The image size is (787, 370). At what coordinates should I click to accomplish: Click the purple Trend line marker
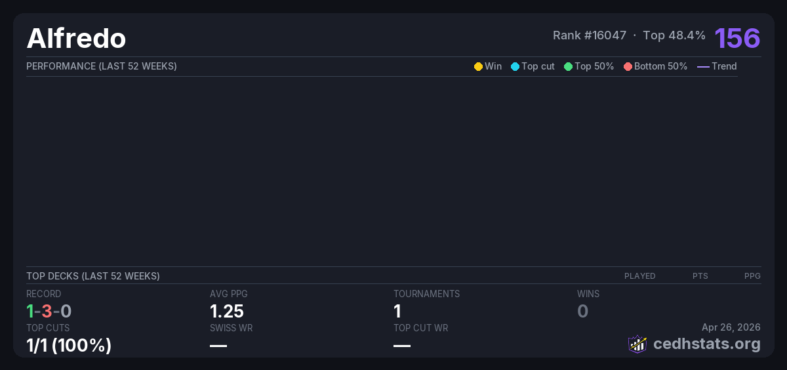coord(702,66)
